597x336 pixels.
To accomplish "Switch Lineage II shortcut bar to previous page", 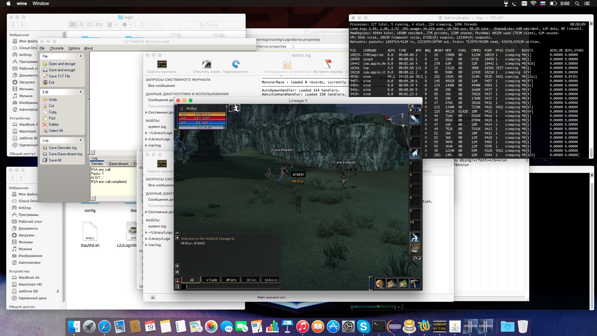I will pos(411,110).
